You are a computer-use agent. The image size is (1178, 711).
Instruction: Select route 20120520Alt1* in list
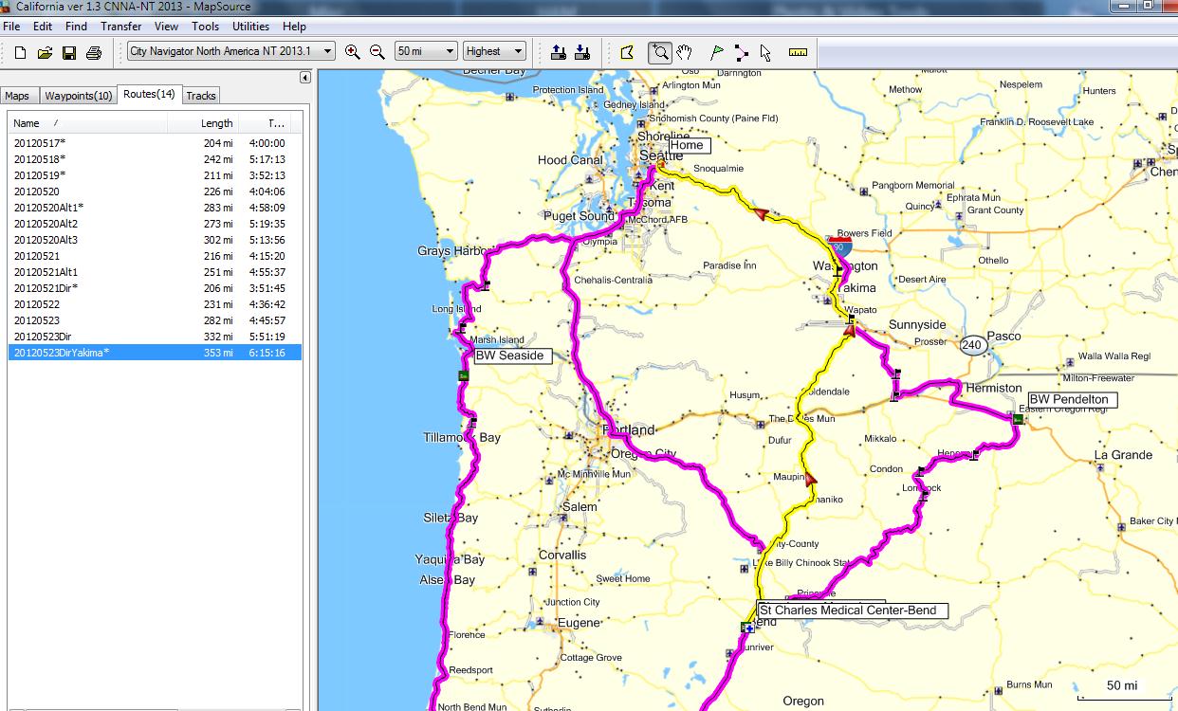(48, 208)
